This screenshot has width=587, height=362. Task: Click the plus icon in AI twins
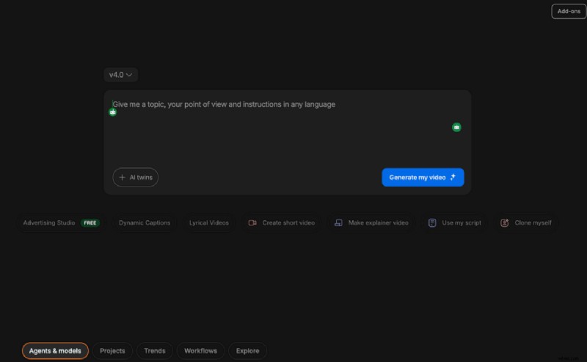(122, 177)
